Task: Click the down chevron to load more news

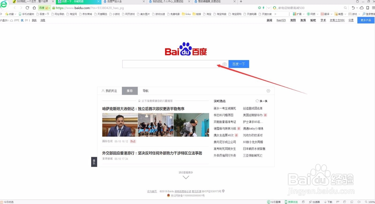Action: 186,177
